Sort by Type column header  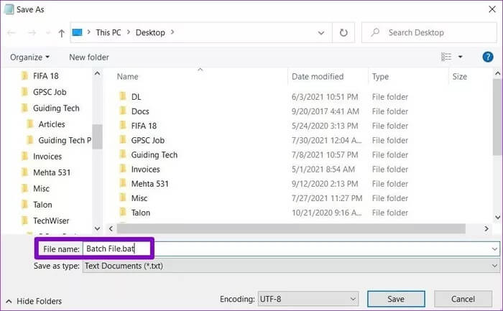point(380,77)
